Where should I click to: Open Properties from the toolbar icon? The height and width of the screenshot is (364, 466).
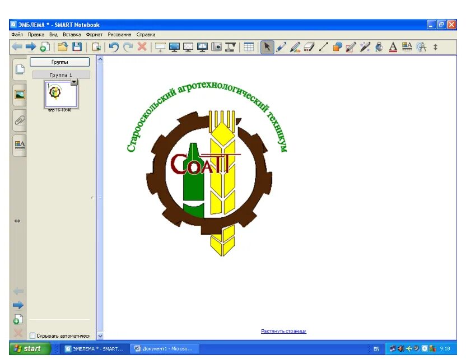pyautogui.click(x=407, y=46)
